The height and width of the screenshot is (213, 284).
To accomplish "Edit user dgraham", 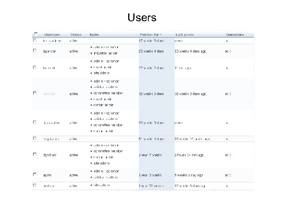I will click(228, 155).
